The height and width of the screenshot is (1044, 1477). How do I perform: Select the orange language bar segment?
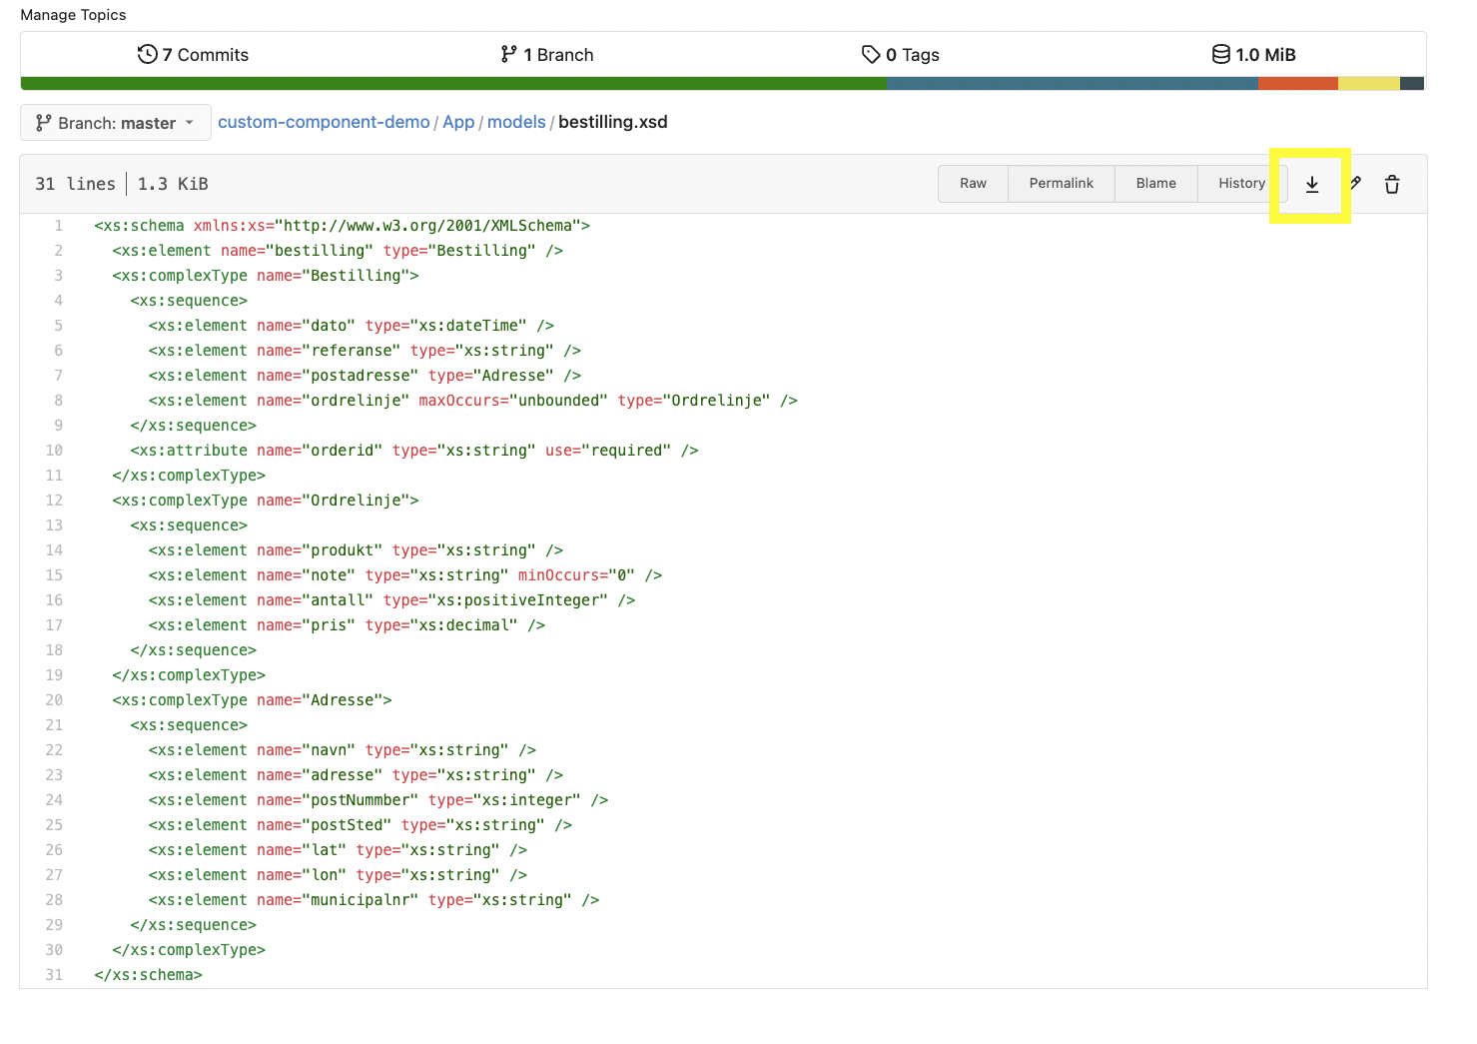click(x=1297, y=84)
